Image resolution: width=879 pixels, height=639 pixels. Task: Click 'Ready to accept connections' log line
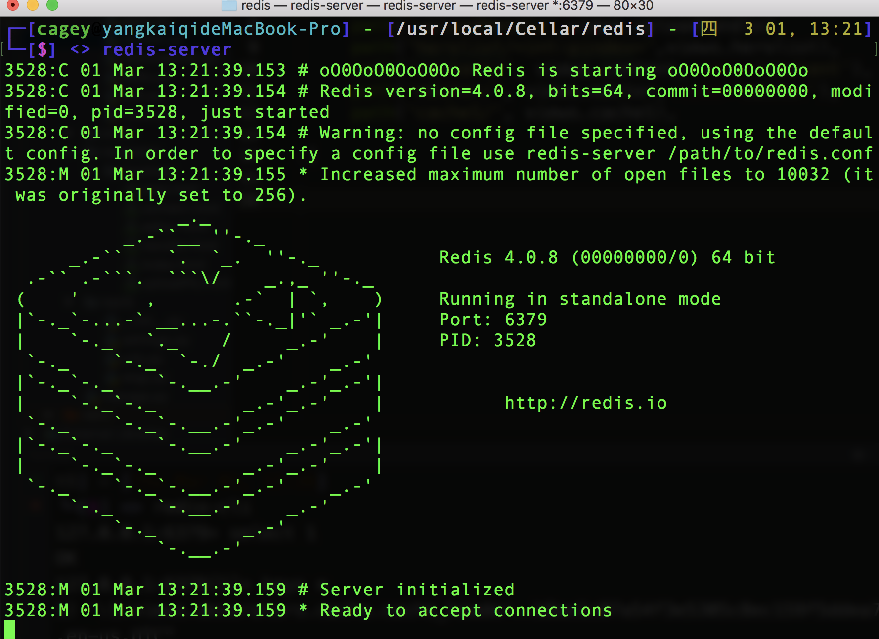pyautogui.click(x=308, y=610)
